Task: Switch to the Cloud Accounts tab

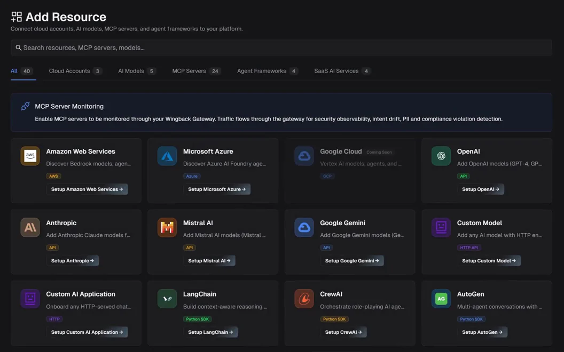Action: pos(75,71)
